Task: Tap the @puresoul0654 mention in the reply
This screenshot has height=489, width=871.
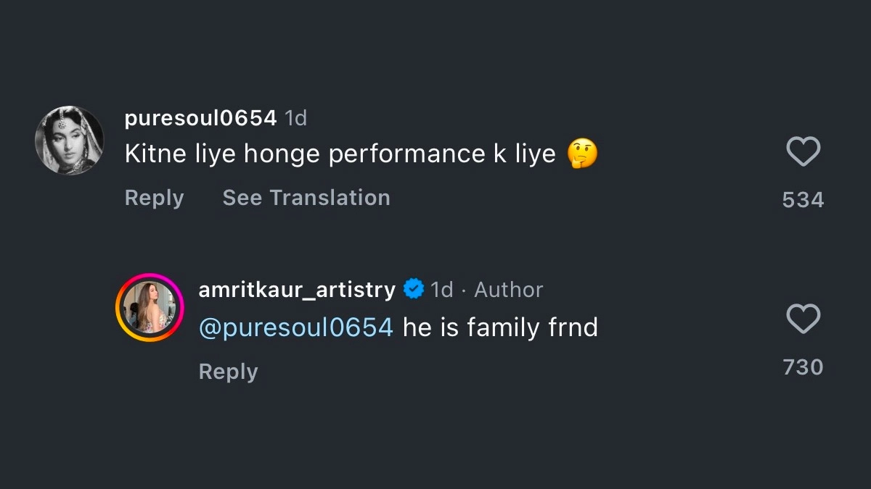Action: [x=296, y=327]
